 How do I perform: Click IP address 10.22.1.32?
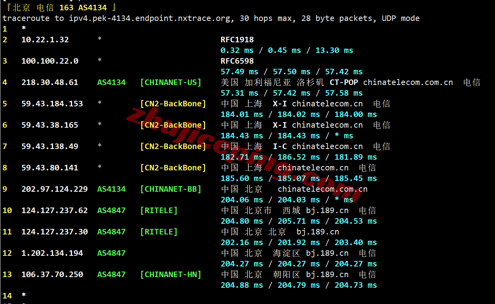pyautogui.click(x=45, y=40)
